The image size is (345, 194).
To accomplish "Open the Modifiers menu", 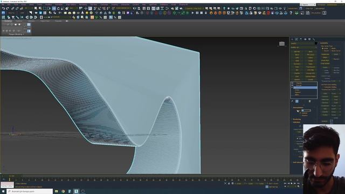I will pos(49,4).
